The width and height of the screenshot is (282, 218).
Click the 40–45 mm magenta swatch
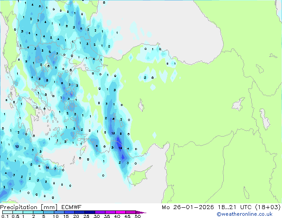click(121, 212)
